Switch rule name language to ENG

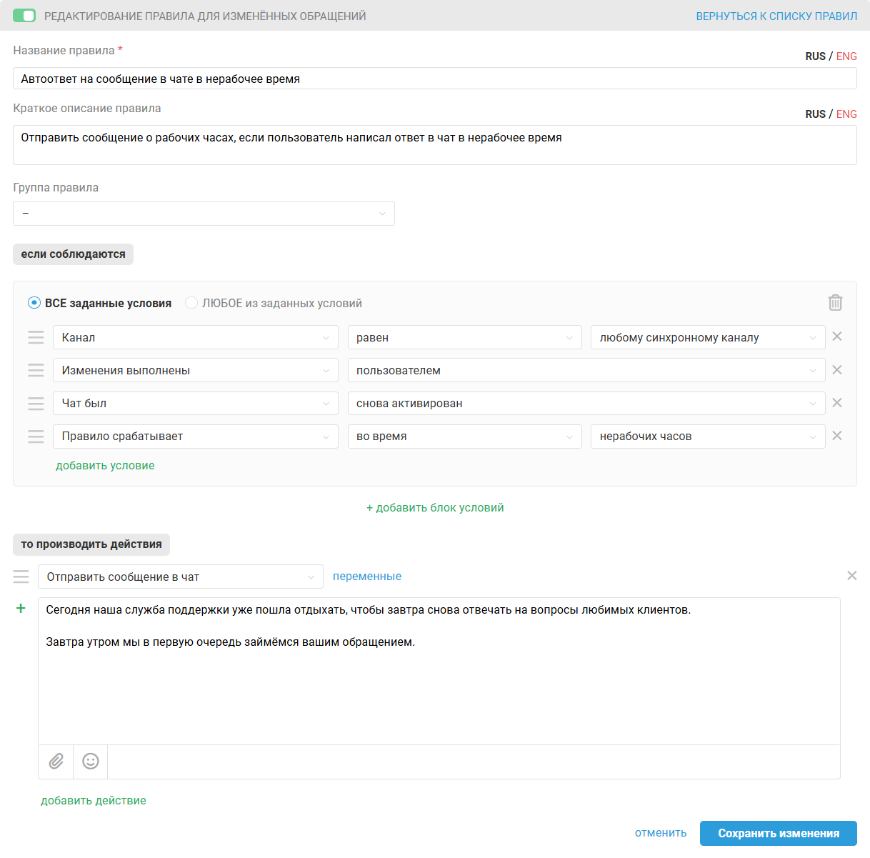(x=846, y=56)
